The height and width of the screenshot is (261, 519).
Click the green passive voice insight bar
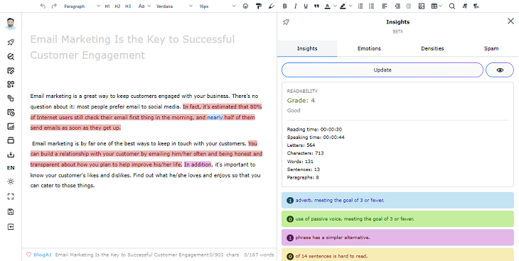[397, 218]
